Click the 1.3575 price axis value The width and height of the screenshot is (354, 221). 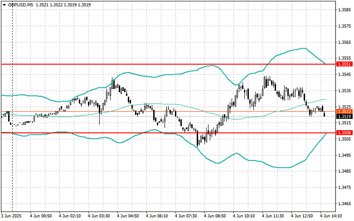coord(344,26)
